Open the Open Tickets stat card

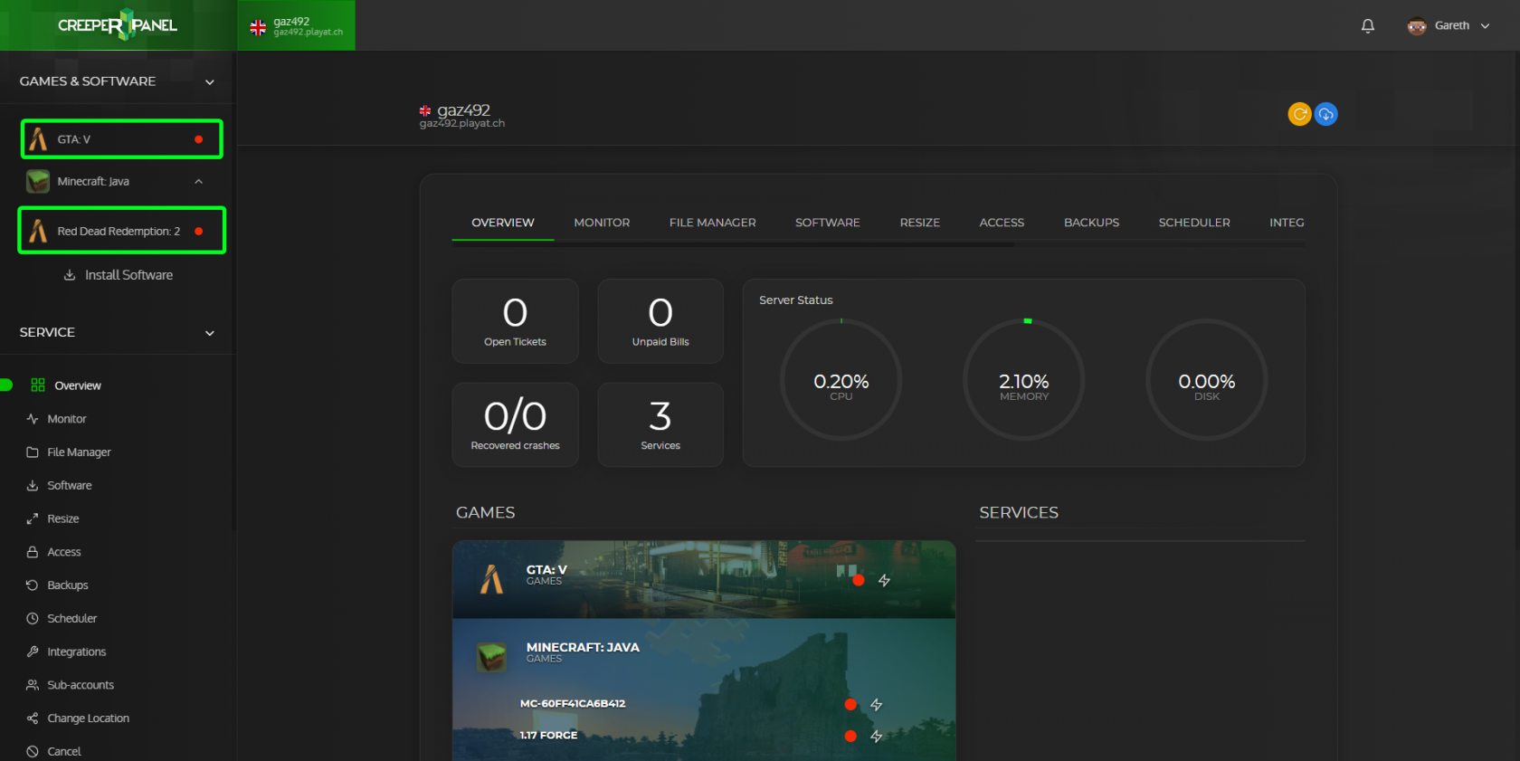515,321
